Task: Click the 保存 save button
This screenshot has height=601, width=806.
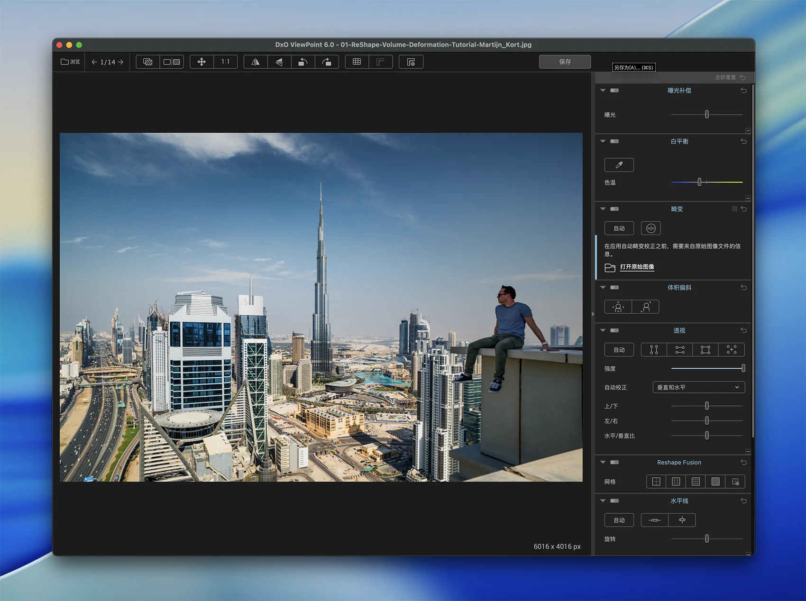Action: pyautogui.click(x=565, y=62)
